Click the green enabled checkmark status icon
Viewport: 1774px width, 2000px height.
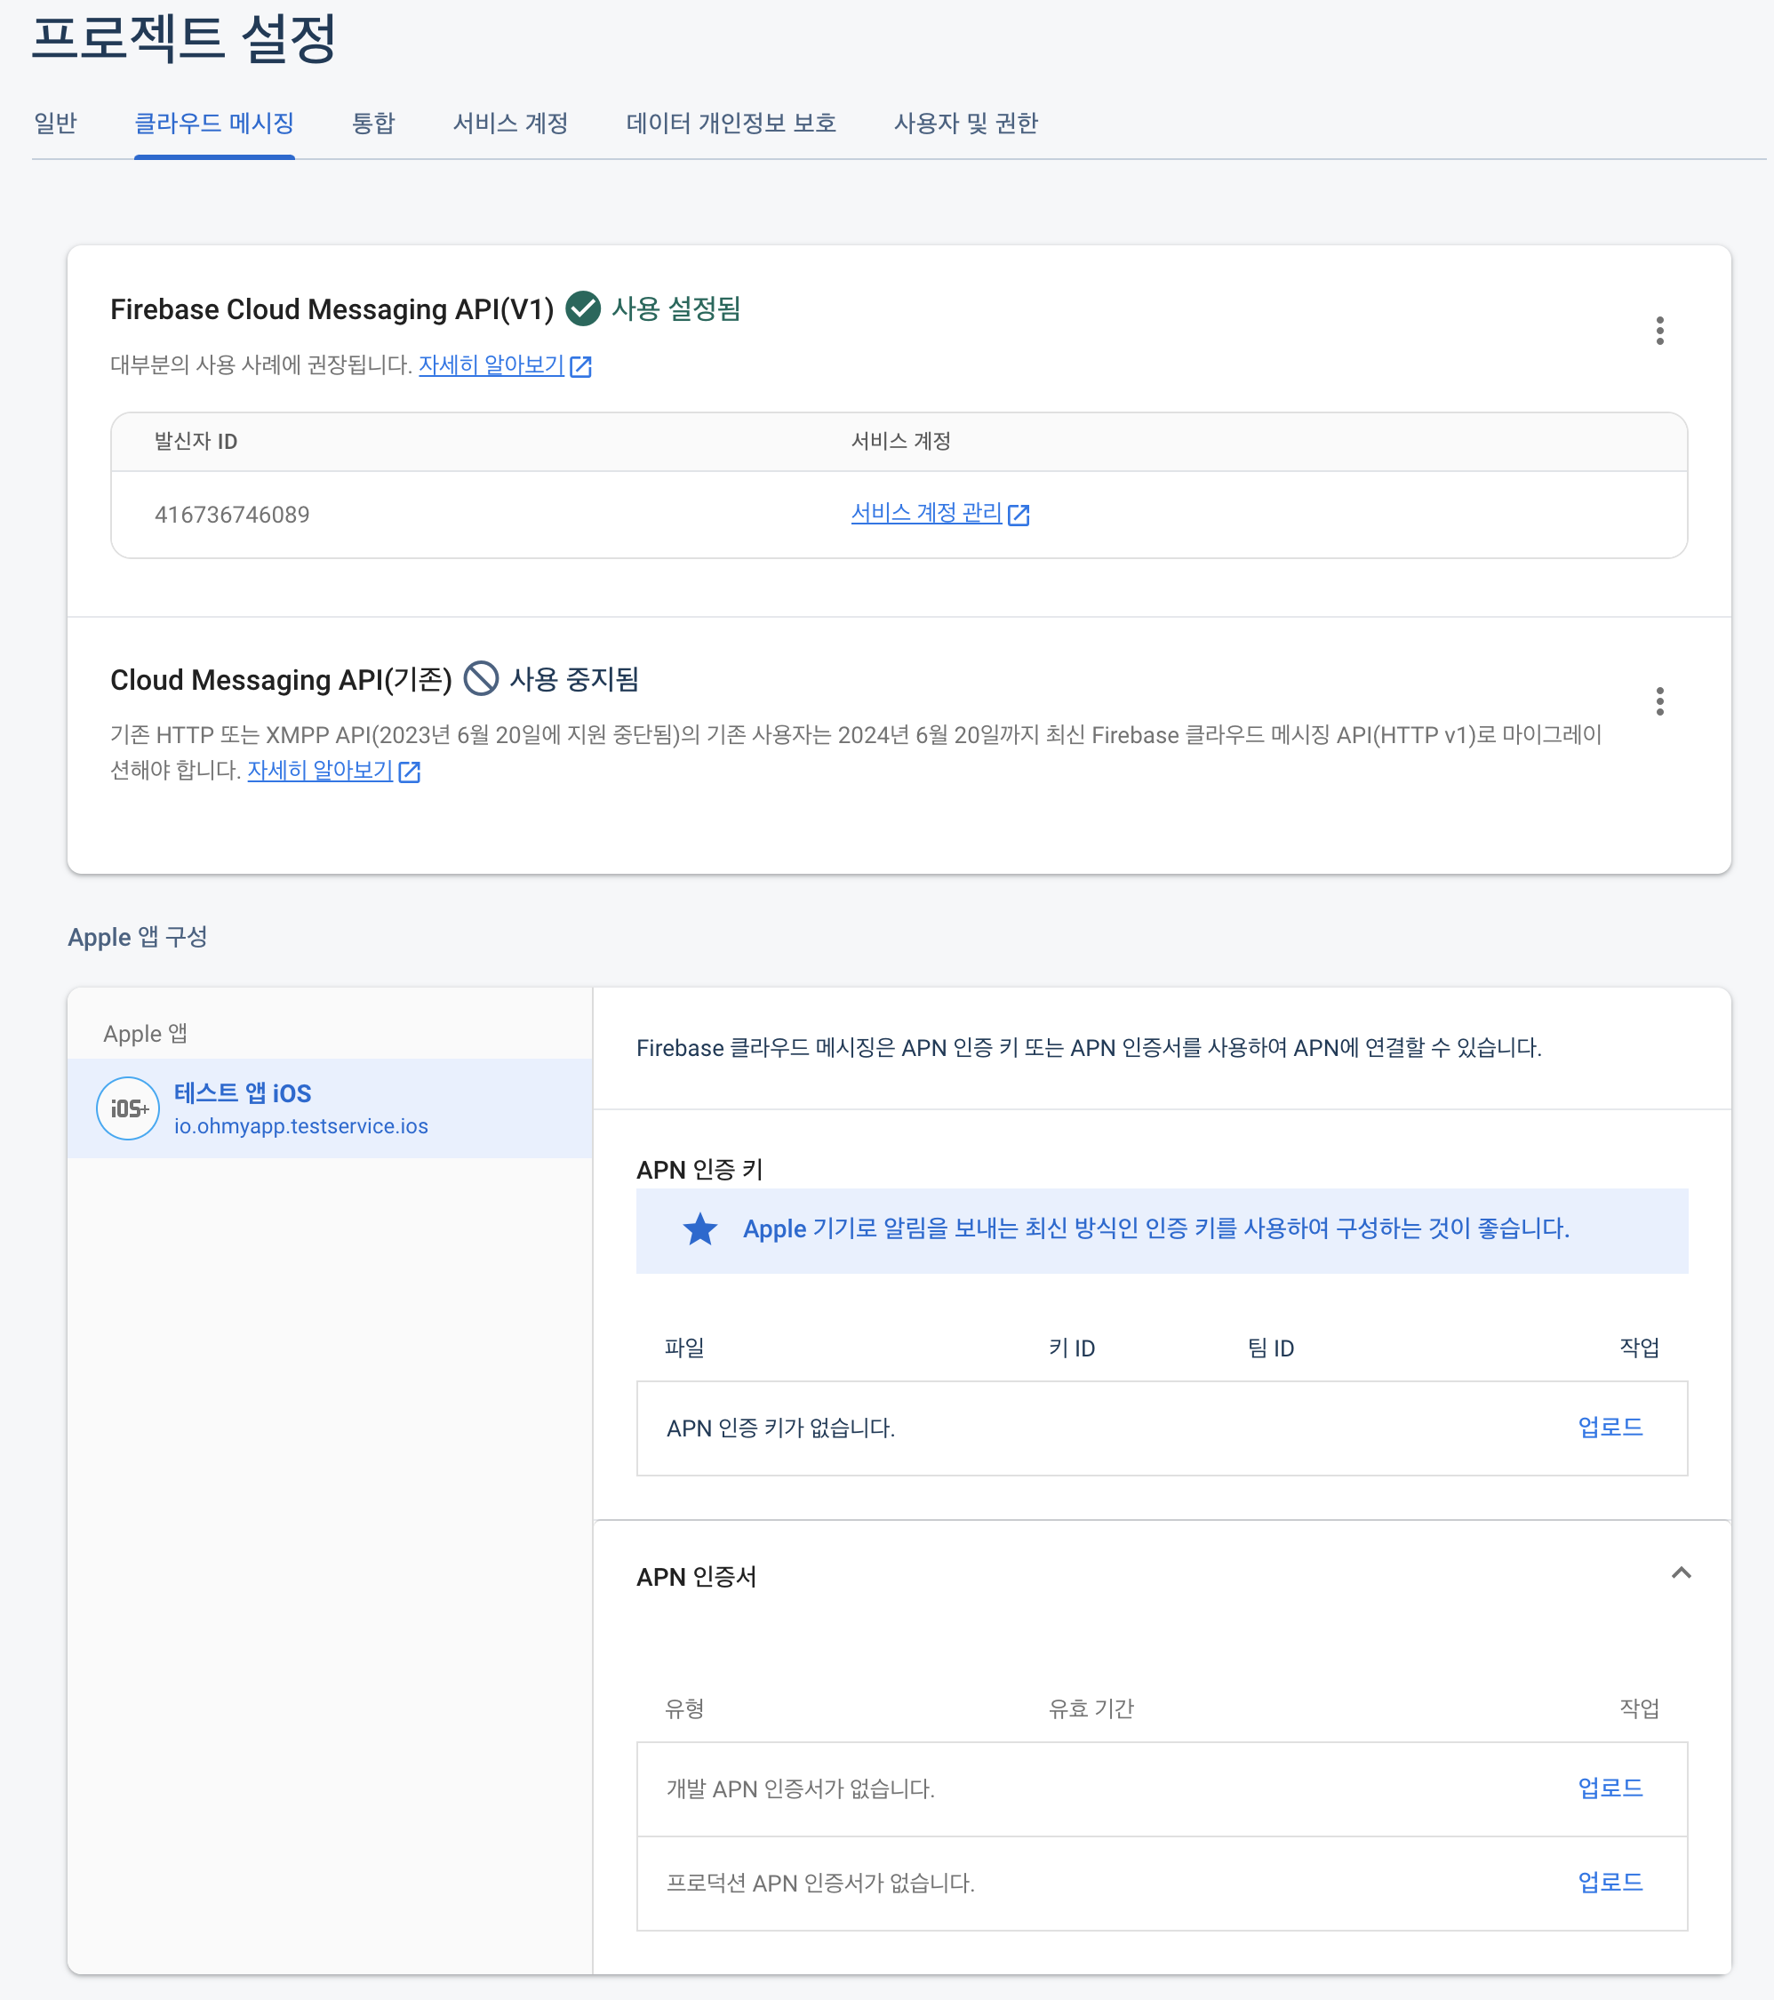click(583, 308)
